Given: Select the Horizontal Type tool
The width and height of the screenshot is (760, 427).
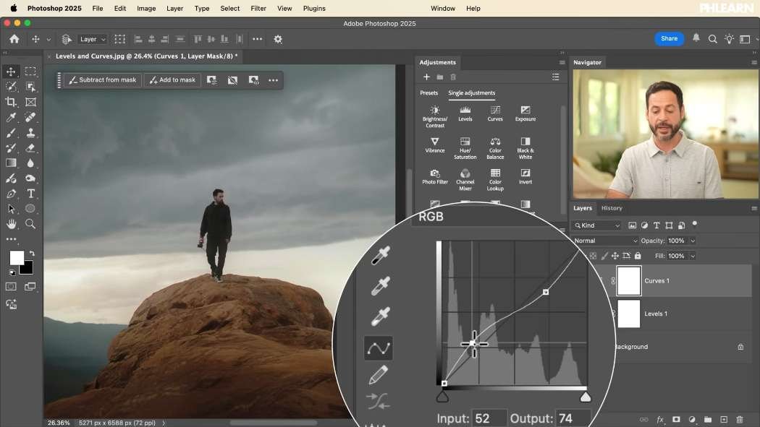Looking at the screenshot, I should click(30, 194).
